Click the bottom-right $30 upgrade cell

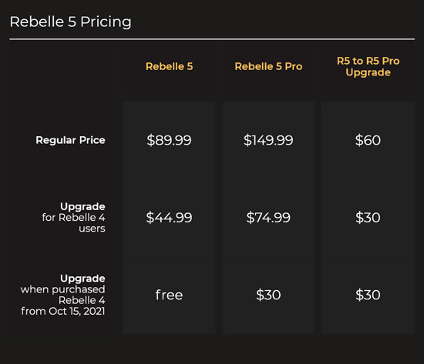[x=368, y=295]
